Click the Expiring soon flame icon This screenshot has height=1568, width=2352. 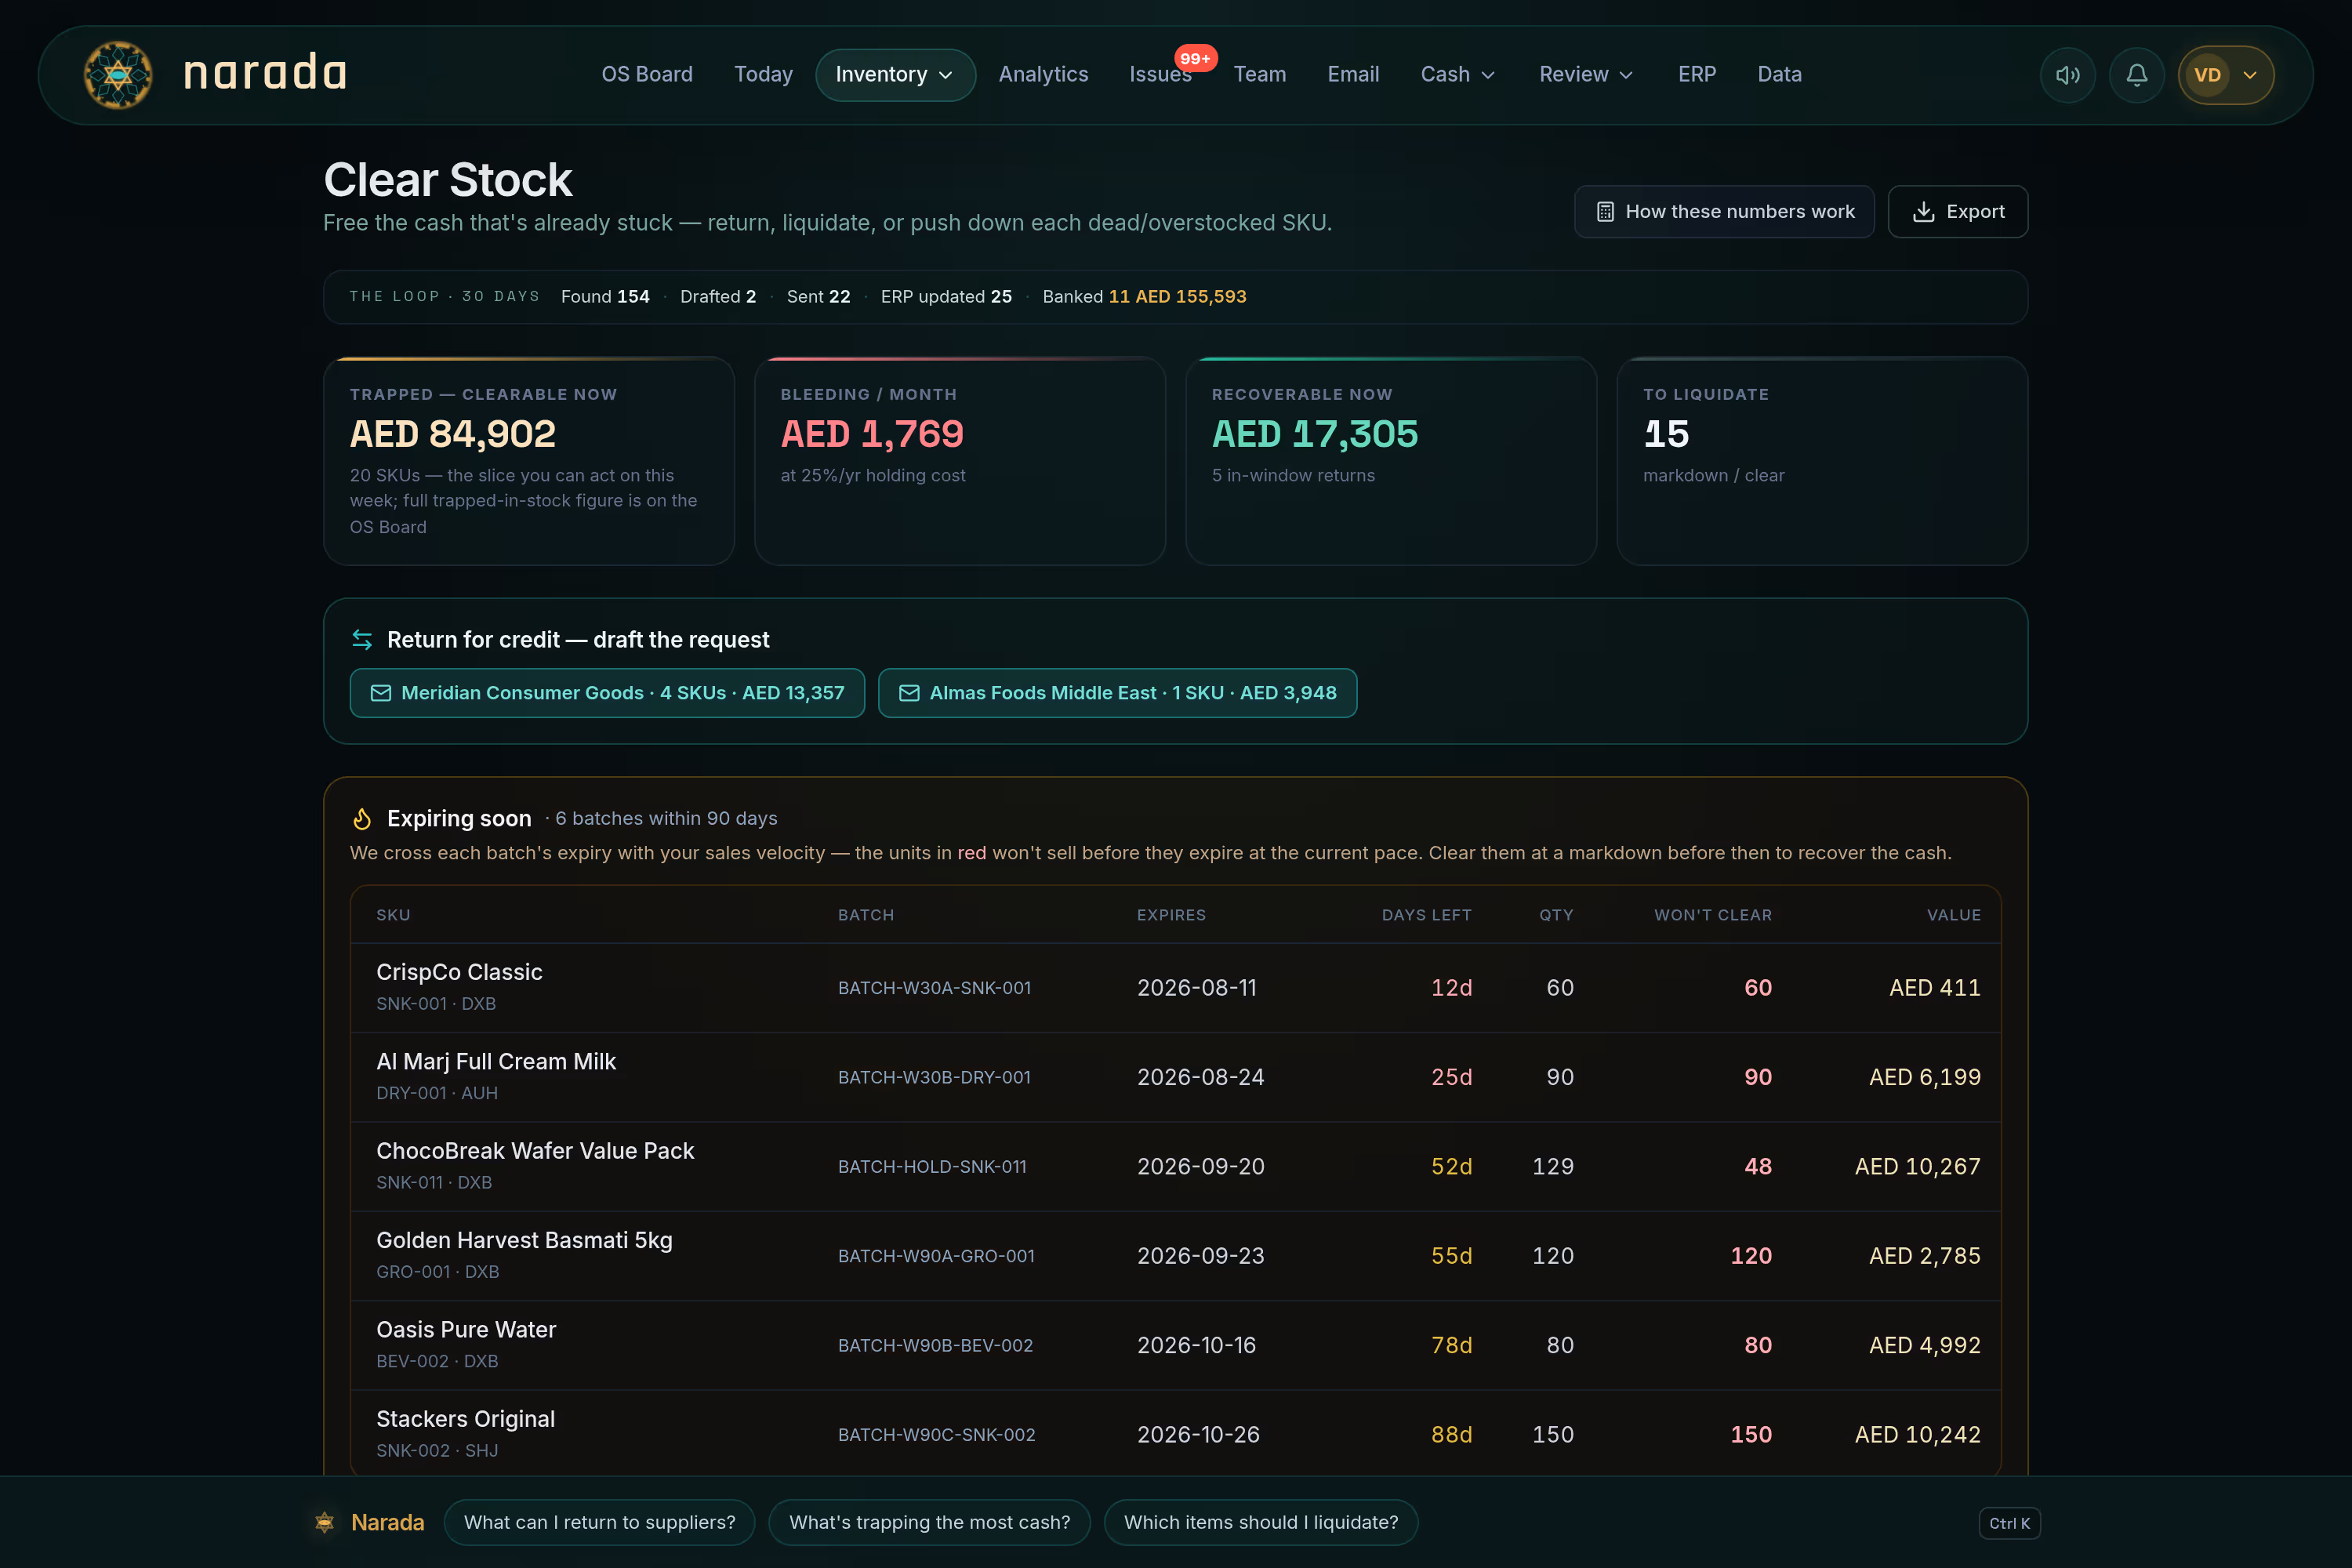362,819
